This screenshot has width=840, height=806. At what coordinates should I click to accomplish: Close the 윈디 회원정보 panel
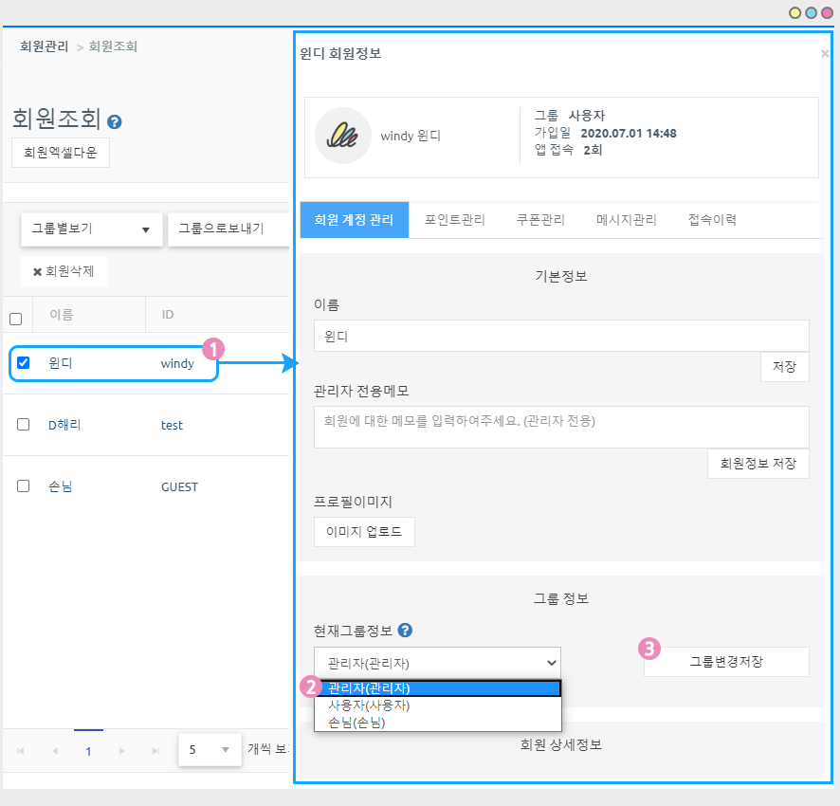824,54
